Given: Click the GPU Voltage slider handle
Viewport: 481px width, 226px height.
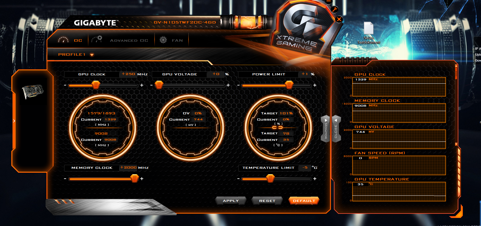Looking at the screenshot, I should click(159, 85).
